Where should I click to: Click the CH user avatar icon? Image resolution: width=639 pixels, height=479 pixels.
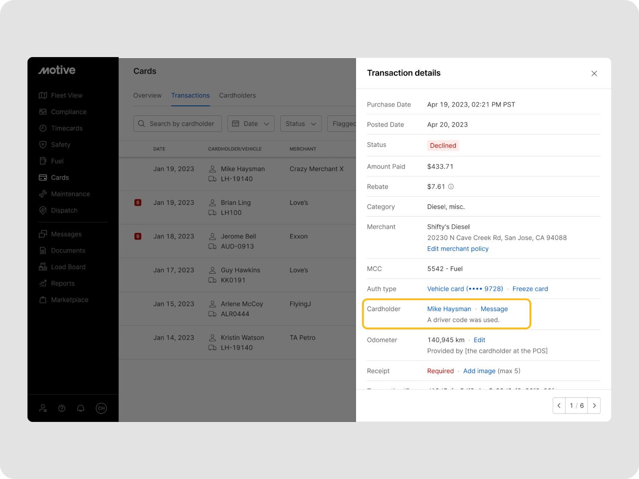pos(101,408)
